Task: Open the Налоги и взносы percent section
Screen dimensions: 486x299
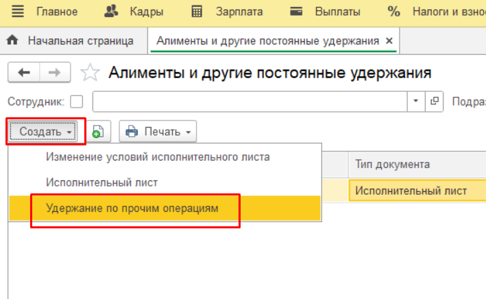Action: pyautogui.click(x=393, y=12)
